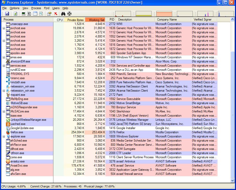236x190 pixels.
Task: Click the jusched.exe Java icon
Action: point(8,124)
